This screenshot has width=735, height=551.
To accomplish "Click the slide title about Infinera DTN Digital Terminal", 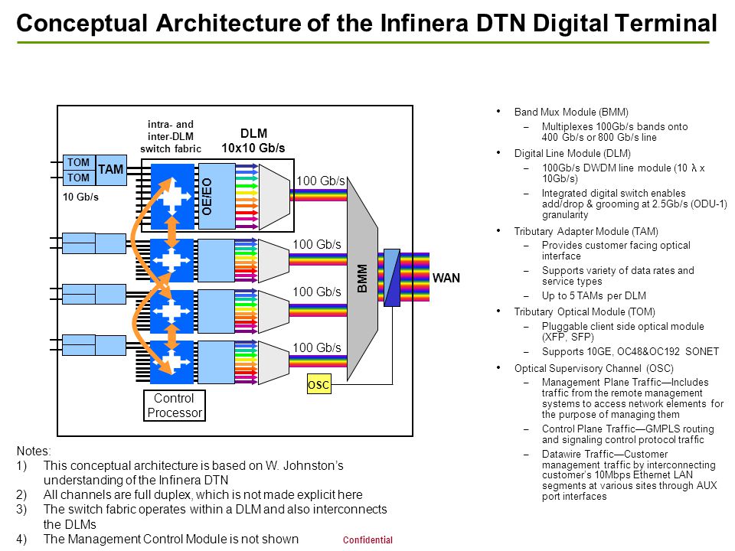I will tap(367, 24).
